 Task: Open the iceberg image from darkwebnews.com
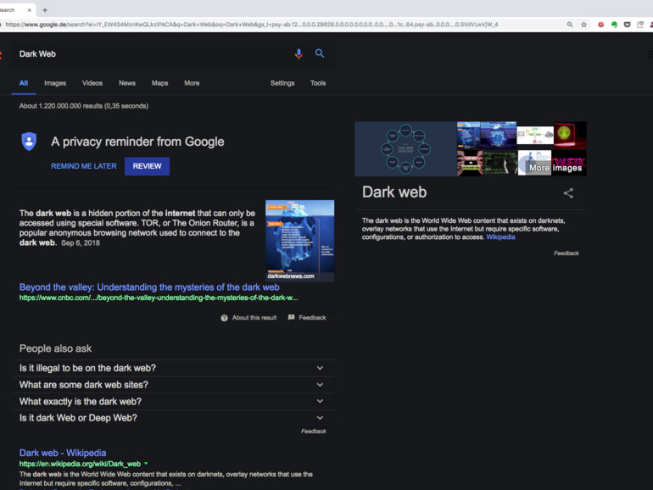(300, 241)
